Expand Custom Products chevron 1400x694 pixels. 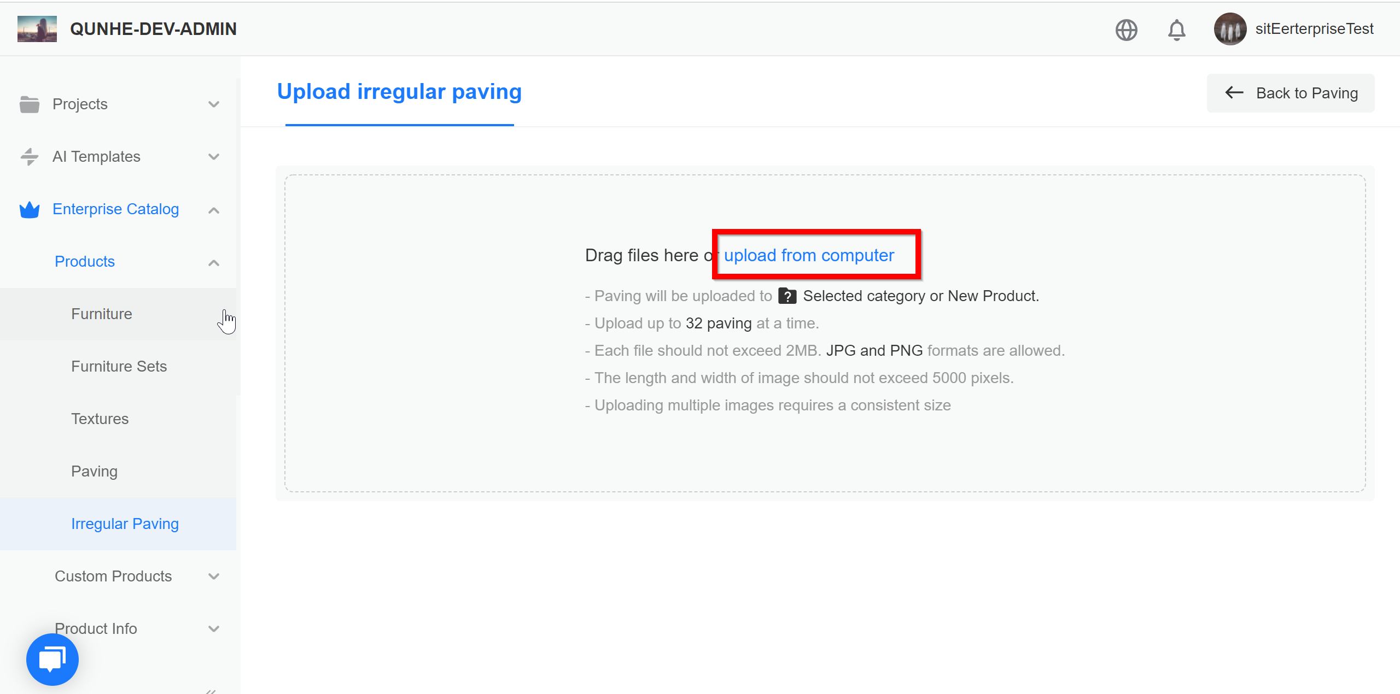pos(214,576)
